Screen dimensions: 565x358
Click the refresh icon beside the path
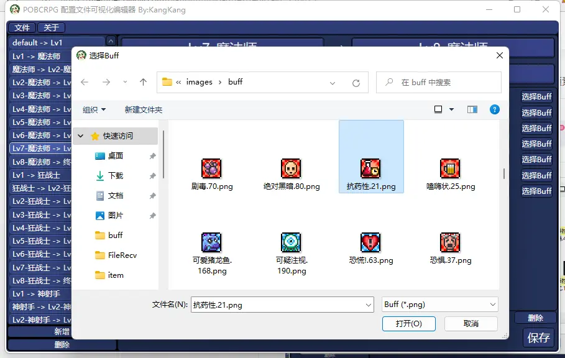356,83
